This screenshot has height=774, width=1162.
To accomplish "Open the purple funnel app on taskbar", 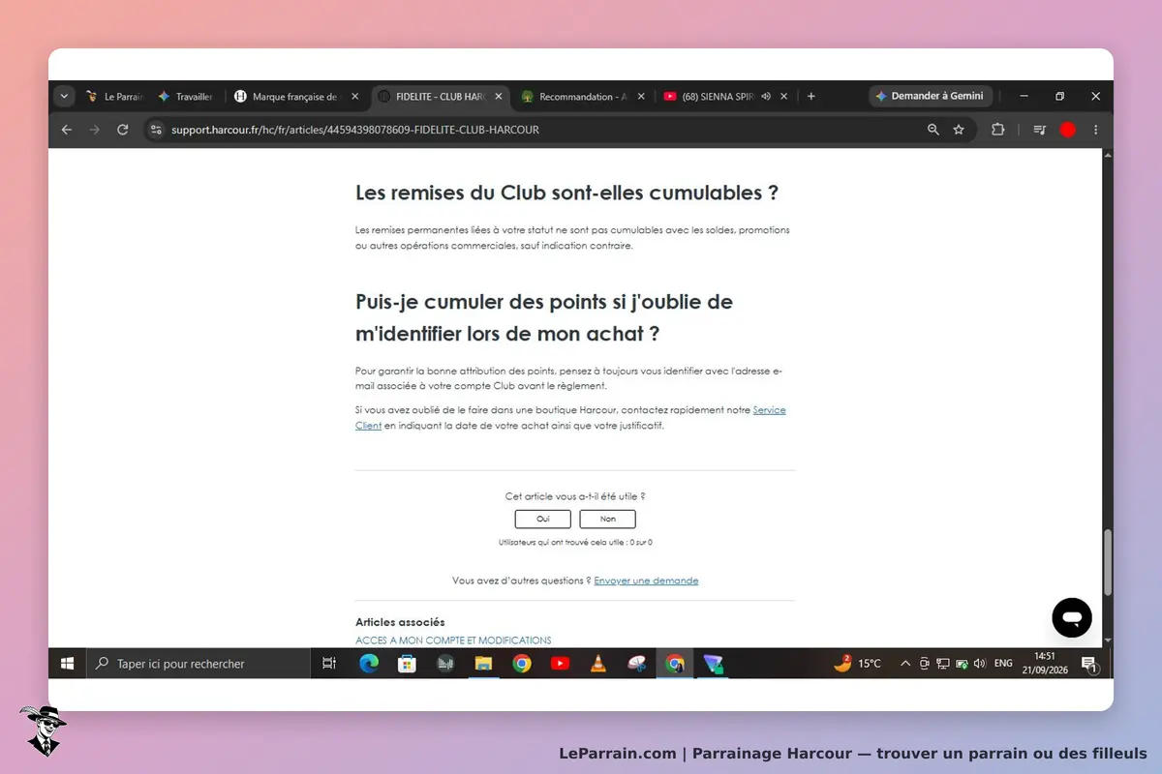I will click(x=714, y=664).
